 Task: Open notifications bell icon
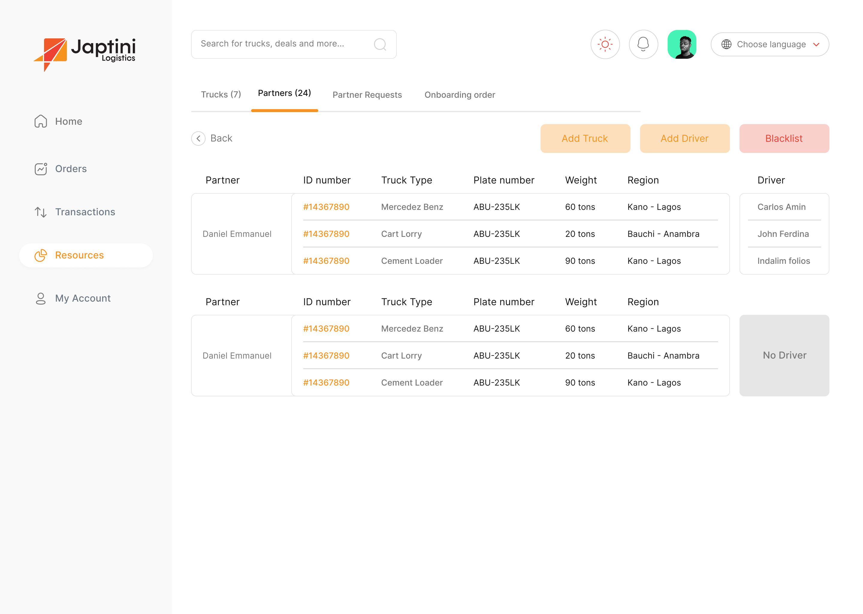point(643,44)
